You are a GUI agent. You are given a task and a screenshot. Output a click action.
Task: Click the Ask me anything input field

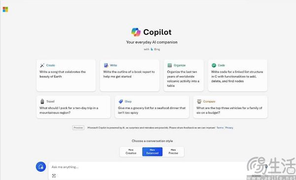pos(147,167)
